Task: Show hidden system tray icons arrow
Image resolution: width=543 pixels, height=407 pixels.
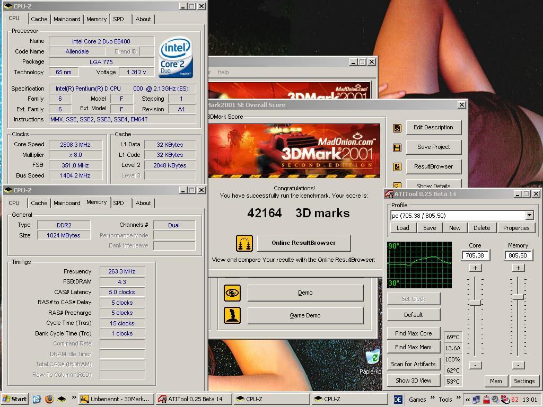Action: (468, 400)
